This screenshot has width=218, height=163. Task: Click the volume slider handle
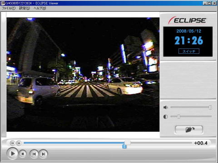(x=210, y=107)
